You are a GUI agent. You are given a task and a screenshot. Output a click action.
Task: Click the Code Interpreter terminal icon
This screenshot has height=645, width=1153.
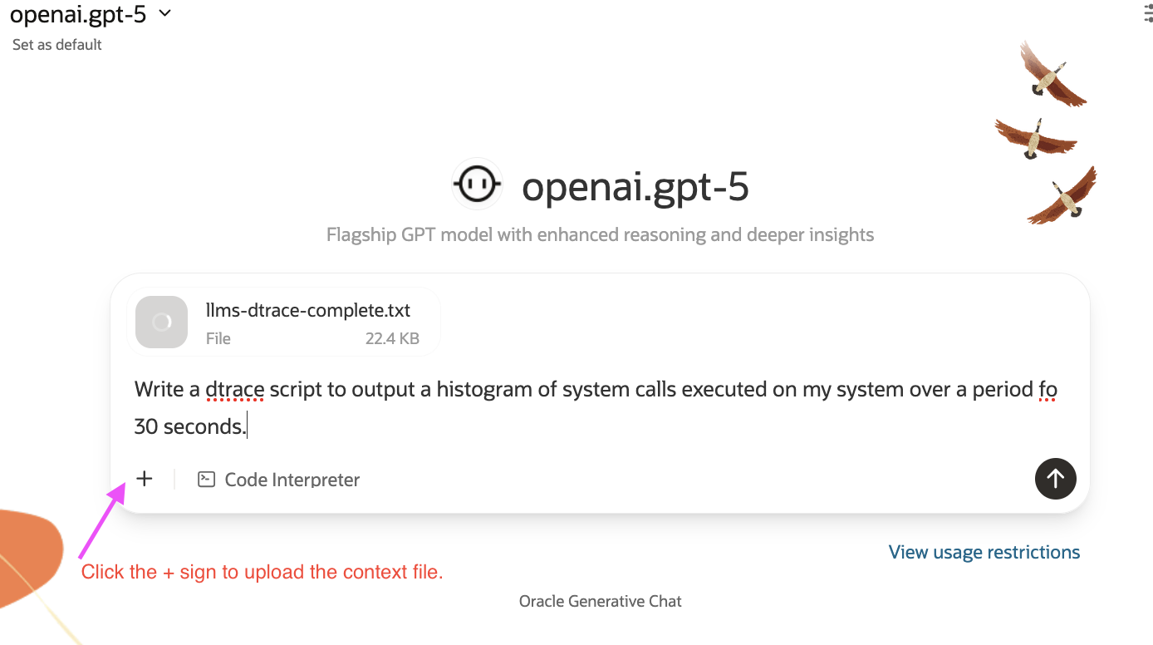pyautogui.click(x=207, y=480)
